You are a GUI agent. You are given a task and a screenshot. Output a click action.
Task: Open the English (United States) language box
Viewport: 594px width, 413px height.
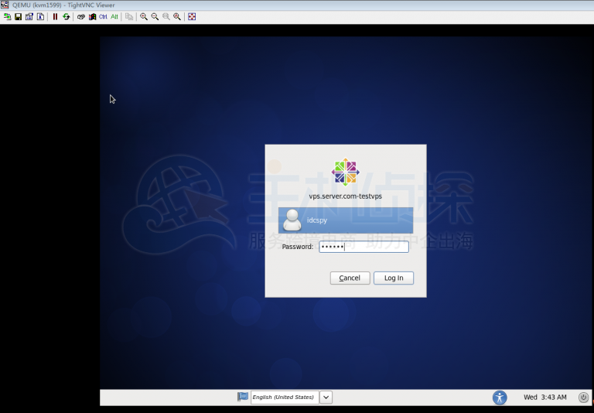[x=283, y=398]
